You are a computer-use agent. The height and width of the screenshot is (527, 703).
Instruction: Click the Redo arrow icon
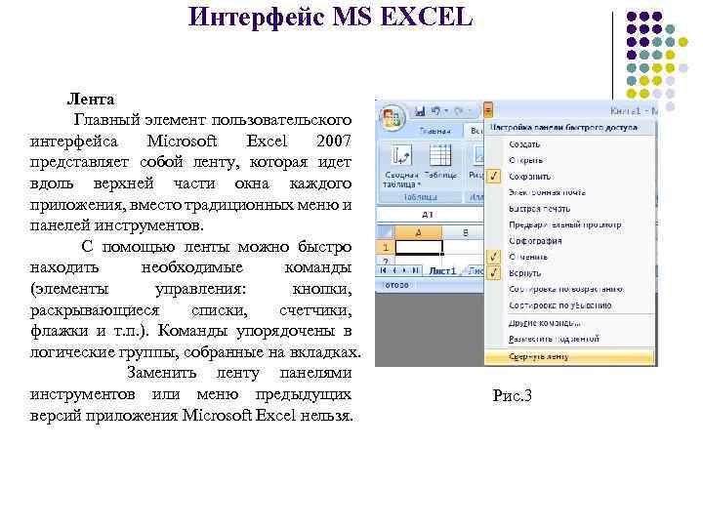(x=459, y=110)
